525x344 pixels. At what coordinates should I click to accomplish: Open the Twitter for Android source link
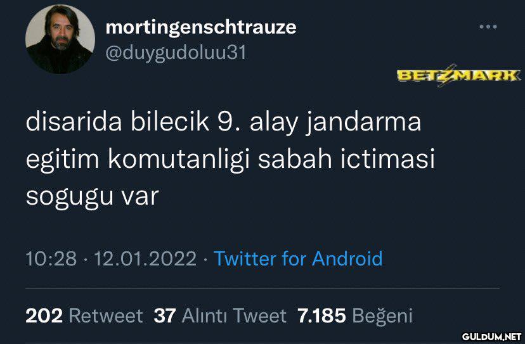(x=298, y=258)
